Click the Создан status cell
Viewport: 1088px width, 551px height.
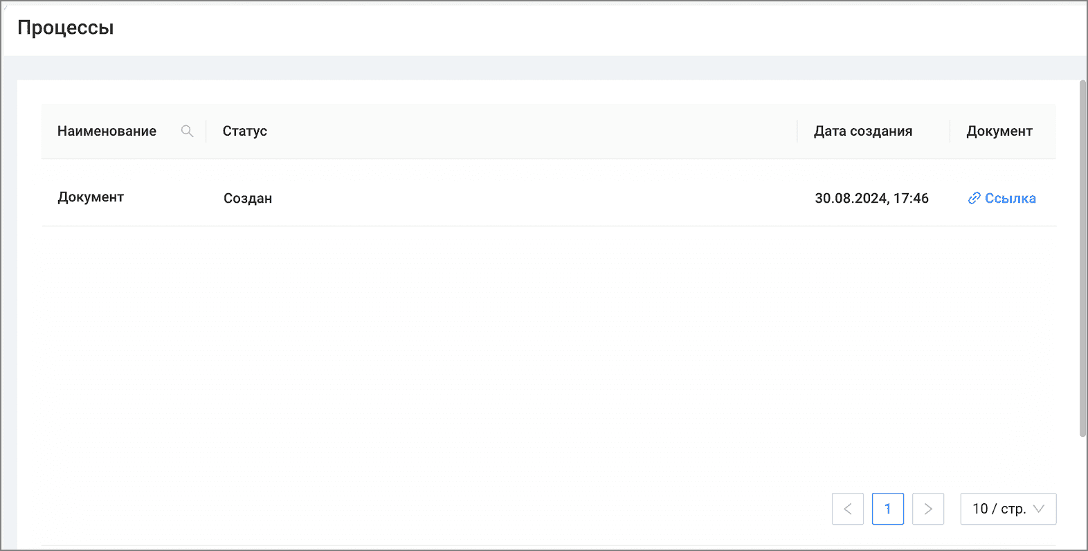click(248, 199)
